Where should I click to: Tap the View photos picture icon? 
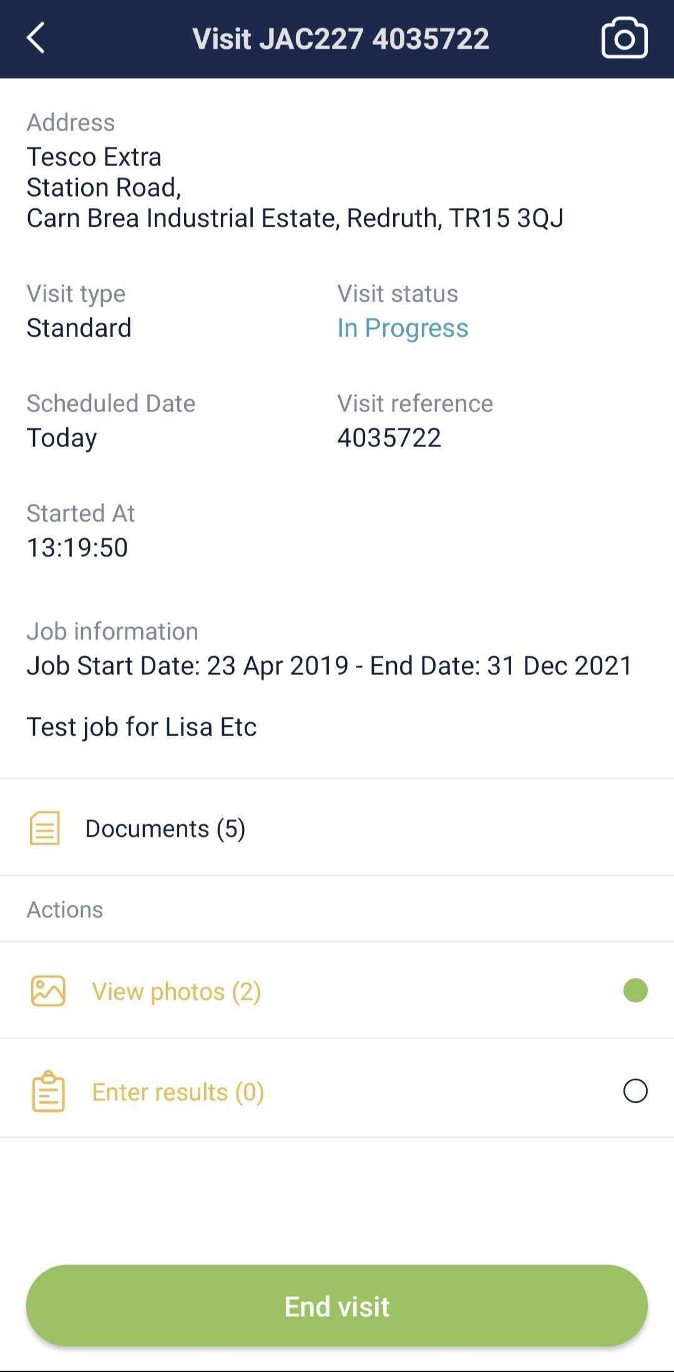(x=48, y=991)
